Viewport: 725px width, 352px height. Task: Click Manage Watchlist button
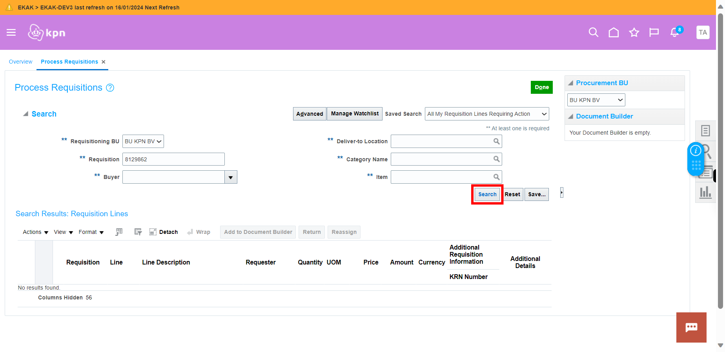click(355, 114)
